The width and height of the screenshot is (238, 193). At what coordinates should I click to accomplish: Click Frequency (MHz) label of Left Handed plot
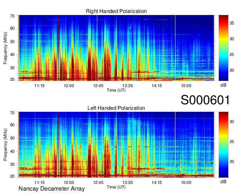pos(6,145)
